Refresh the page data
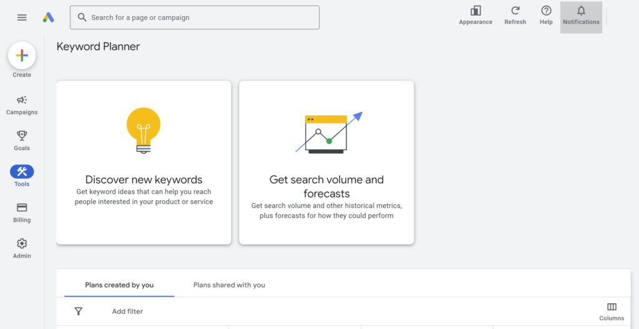 click(515, 16)
